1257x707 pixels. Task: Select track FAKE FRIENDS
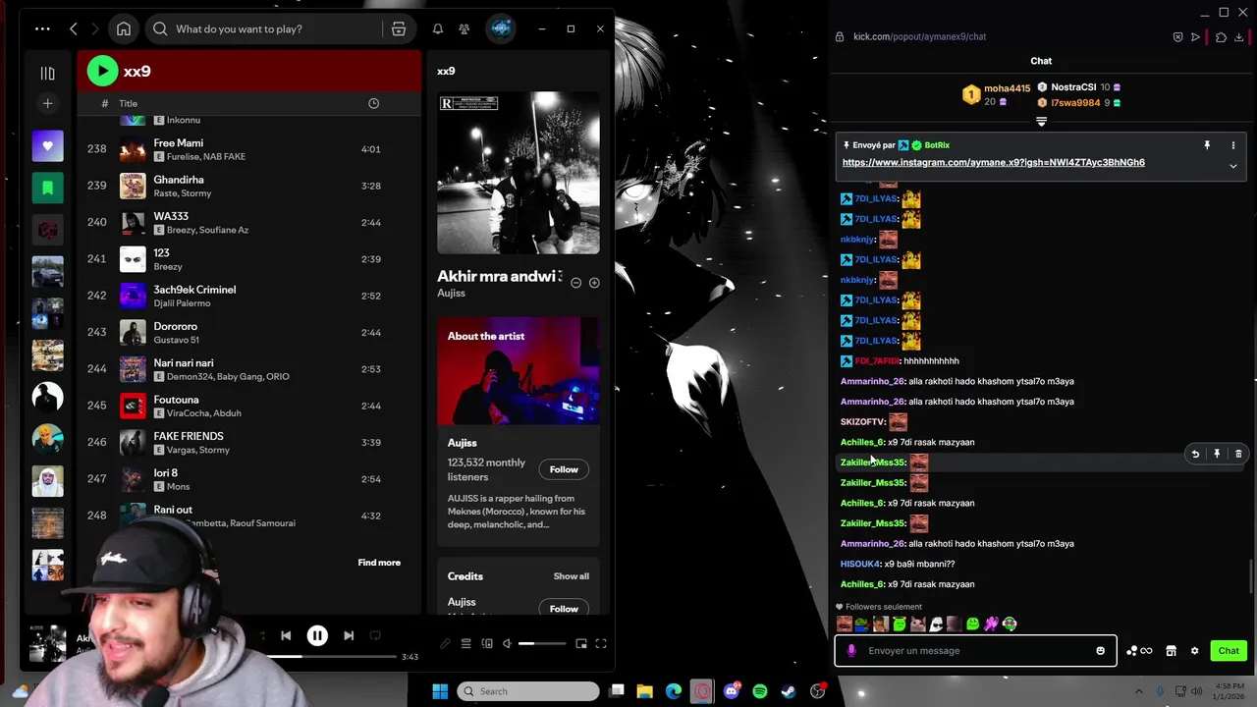pos(248,442)
